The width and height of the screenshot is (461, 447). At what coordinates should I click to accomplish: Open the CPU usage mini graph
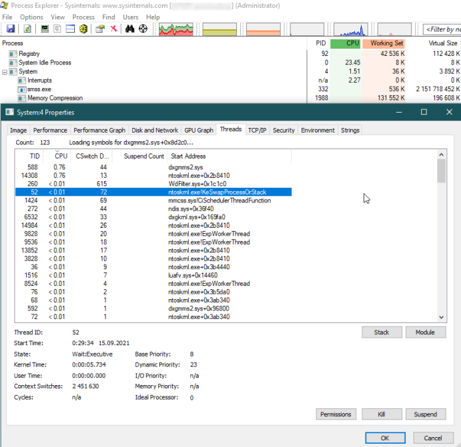coord(176,29)
